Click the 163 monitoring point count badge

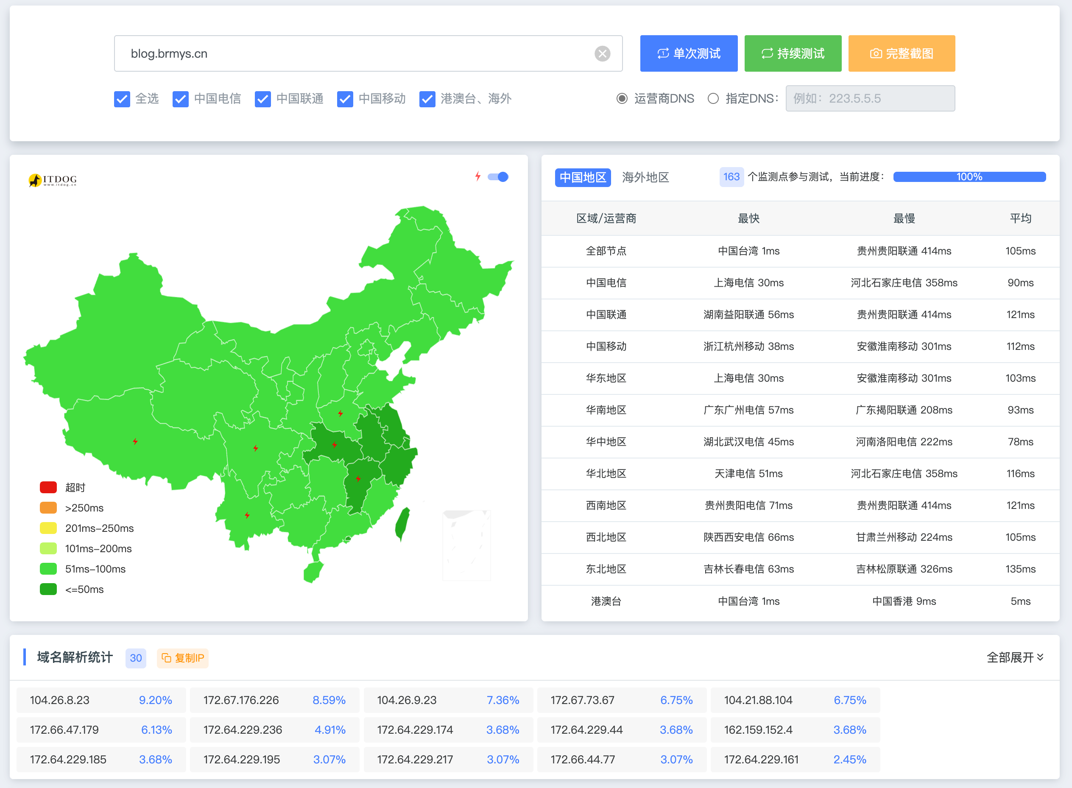731,177
